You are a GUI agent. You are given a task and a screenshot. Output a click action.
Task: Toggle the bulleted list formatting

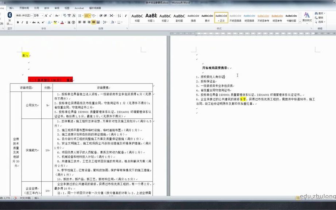point(80,15)
